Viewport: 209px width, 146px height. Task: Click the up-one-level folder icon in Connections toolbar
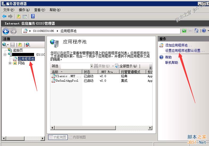pyautogui.click(x=20, y=45)
